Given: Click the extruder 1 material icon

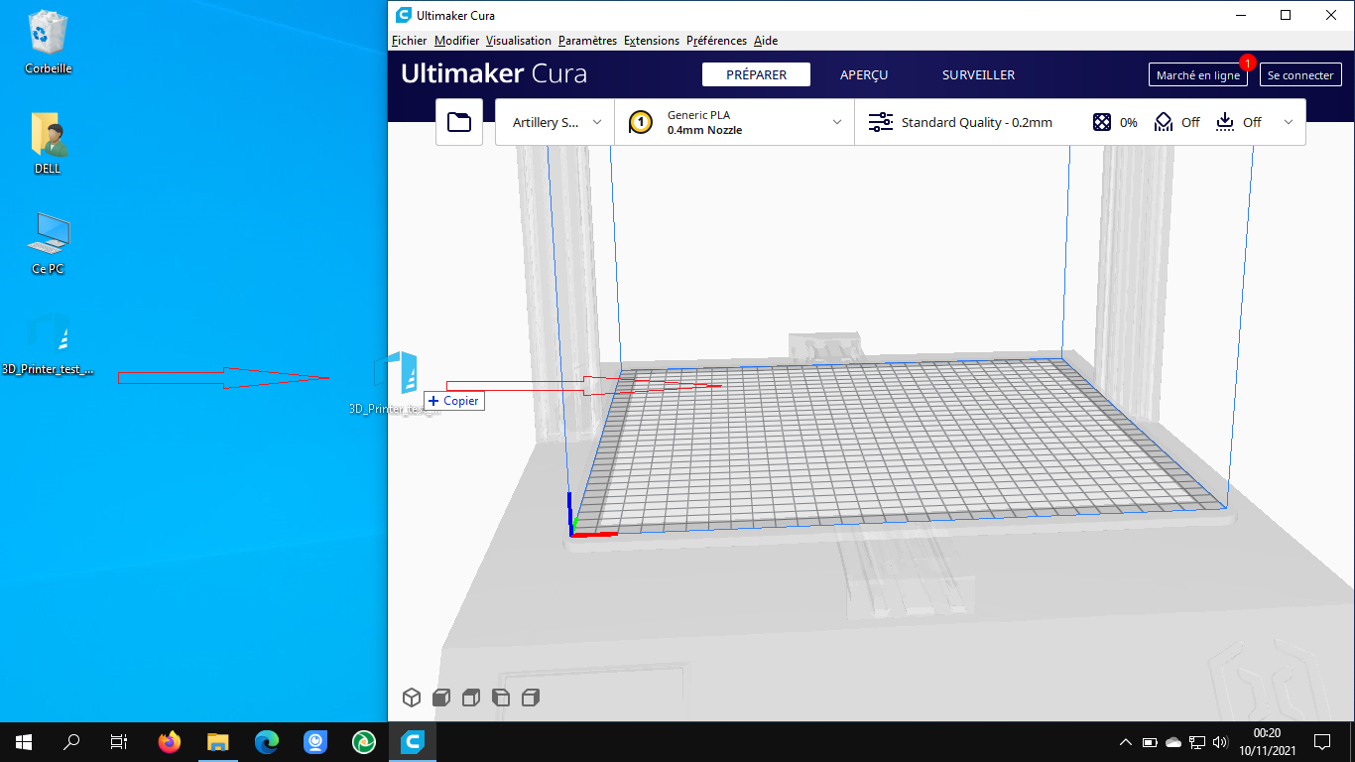Looking at the screenshot, I should [x=641, y=123].
